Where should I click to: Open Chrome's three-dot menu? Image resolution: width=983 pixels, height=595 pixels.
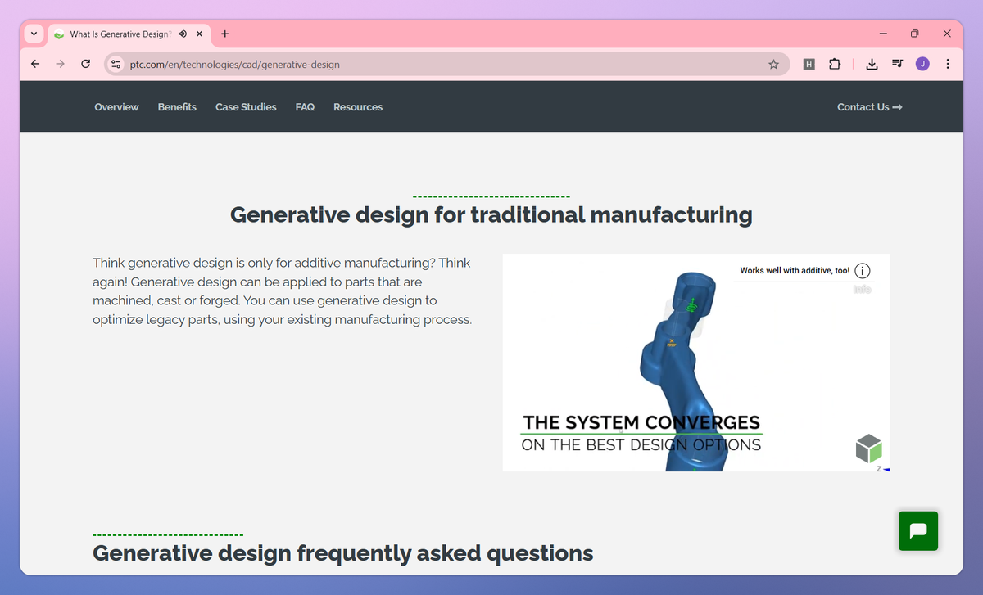pos(948,63)
